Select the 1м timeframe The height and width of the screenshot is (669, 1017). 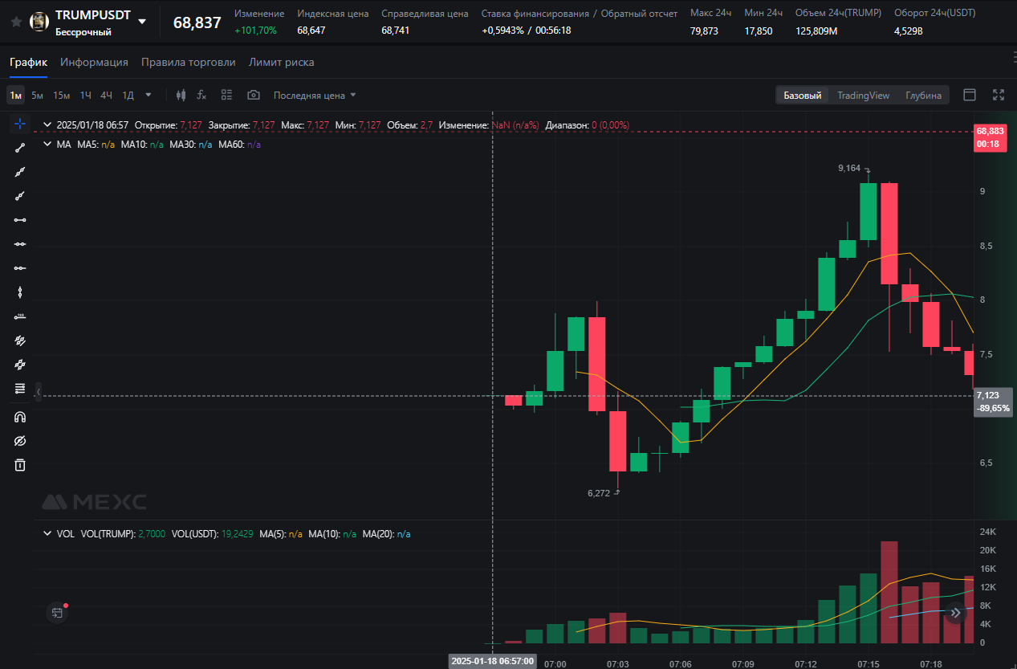(15, 95)
